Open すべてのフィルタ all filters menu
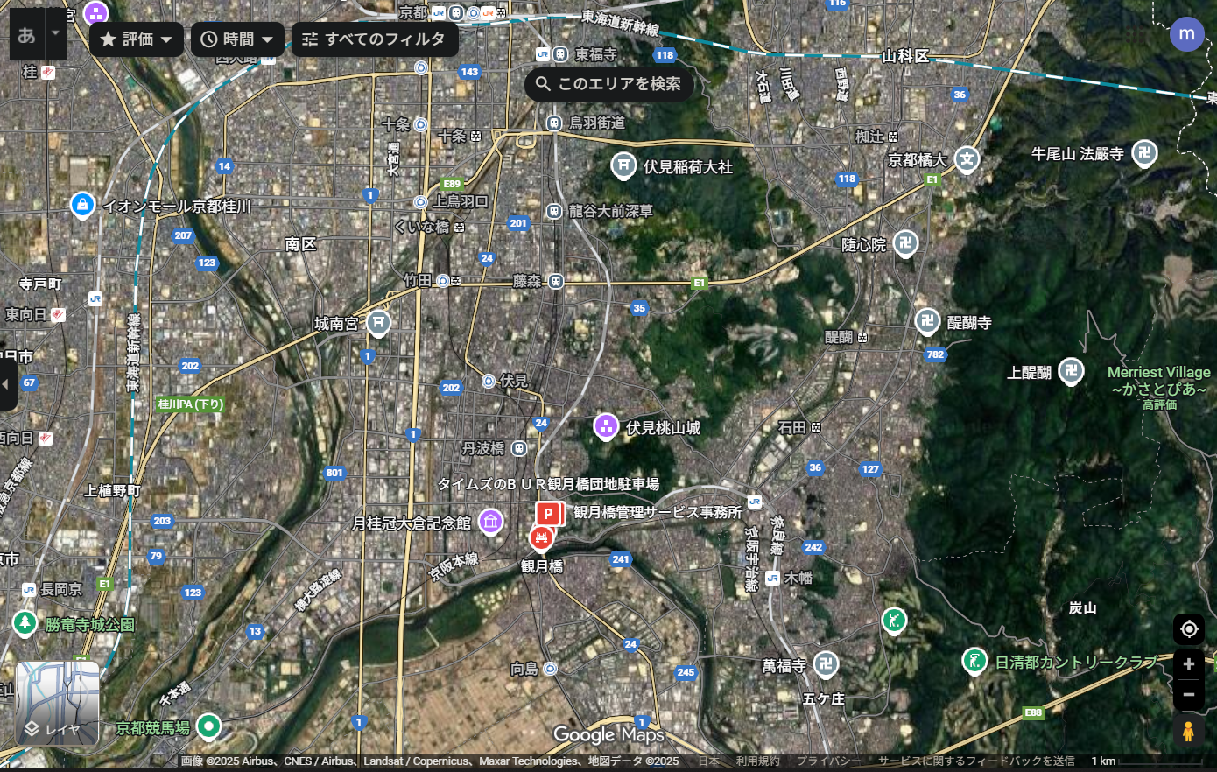 tap(375, 39)
